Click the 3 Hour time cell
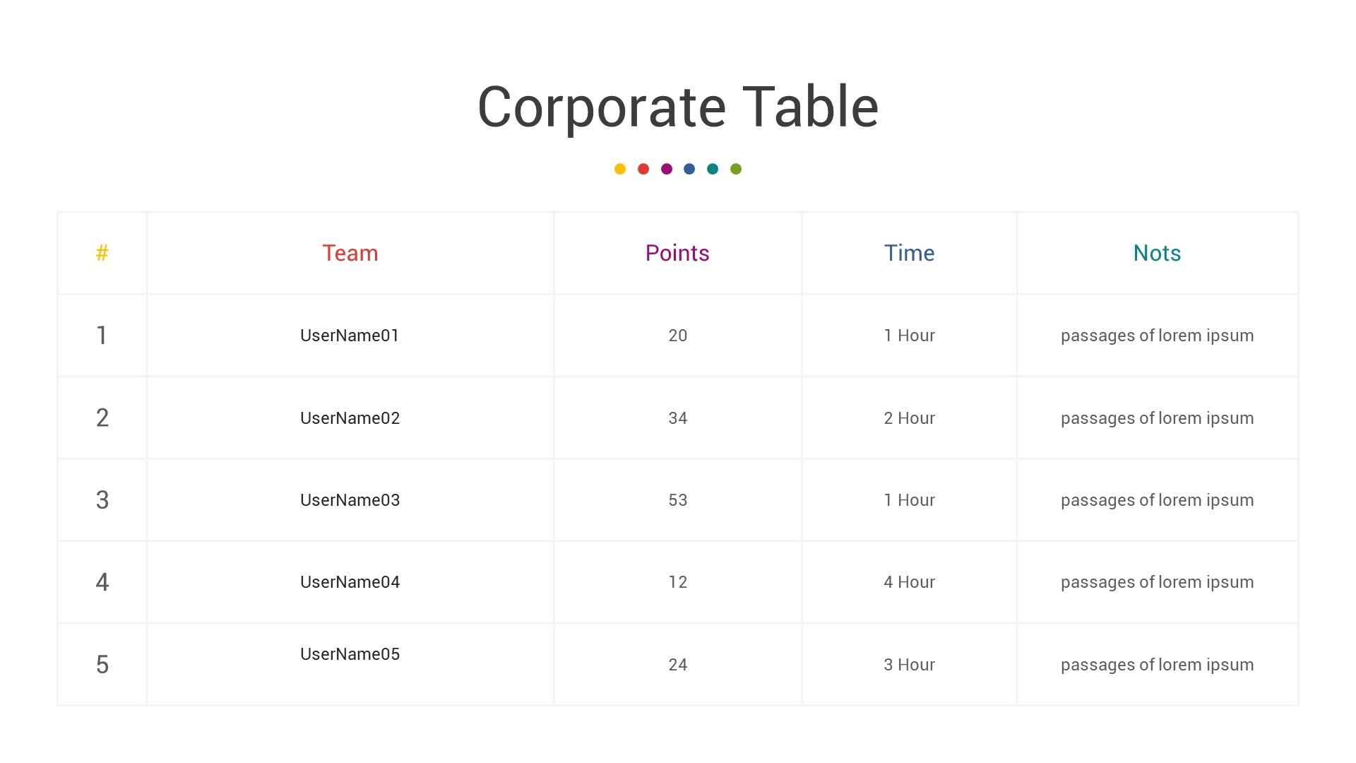Screen dimensions: 1356x763 click(909, 665)
